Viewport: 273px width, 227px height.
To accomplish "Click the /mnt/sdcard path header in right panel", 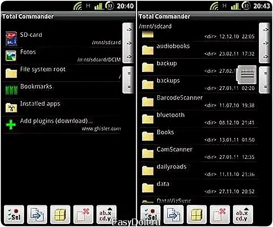I will click(x=155, y=26).
